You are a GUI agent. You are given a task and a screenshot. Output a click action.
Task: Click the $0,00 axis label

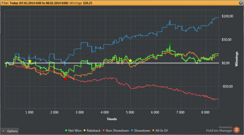point(226,63)
